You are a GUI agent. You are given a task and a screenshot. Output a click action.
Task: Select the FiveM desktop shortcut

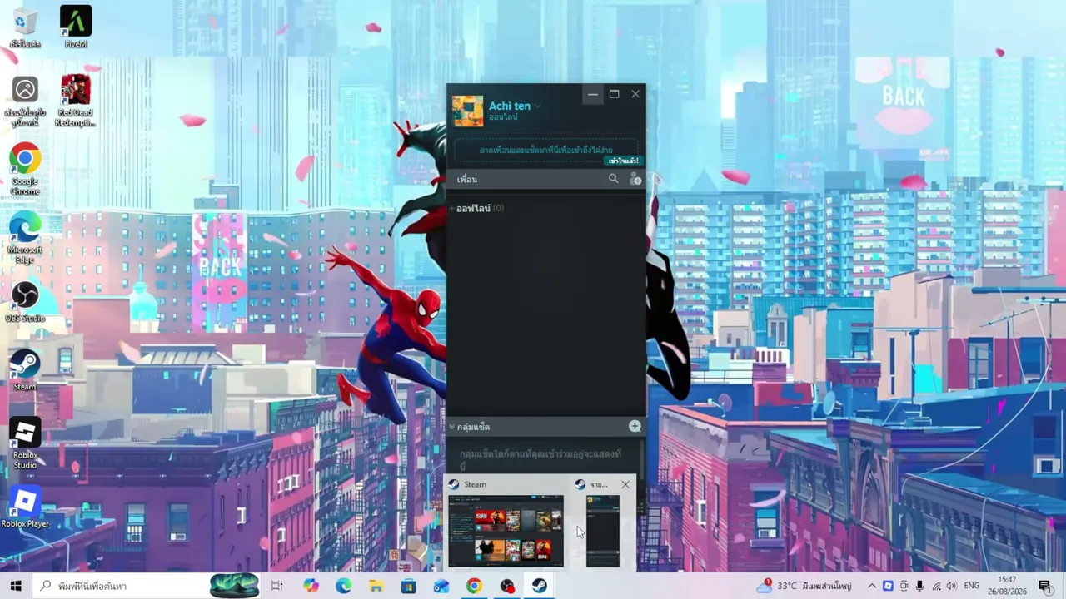(76, 27)
